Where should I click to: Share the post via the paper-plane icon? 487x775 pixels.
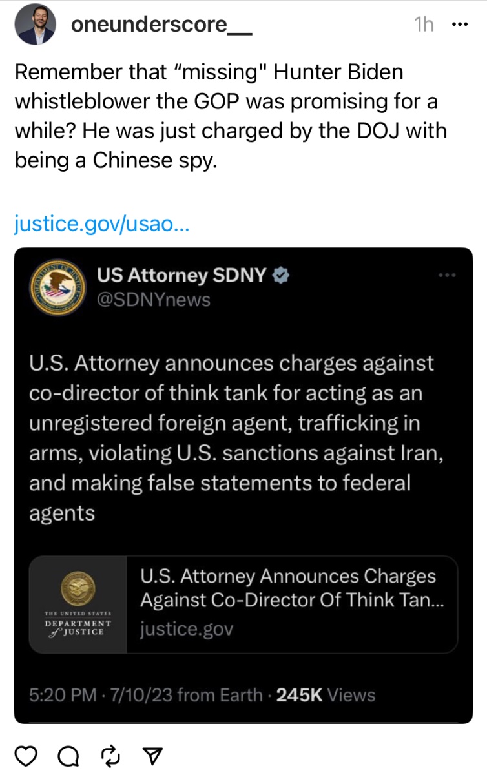coord(152,754)
